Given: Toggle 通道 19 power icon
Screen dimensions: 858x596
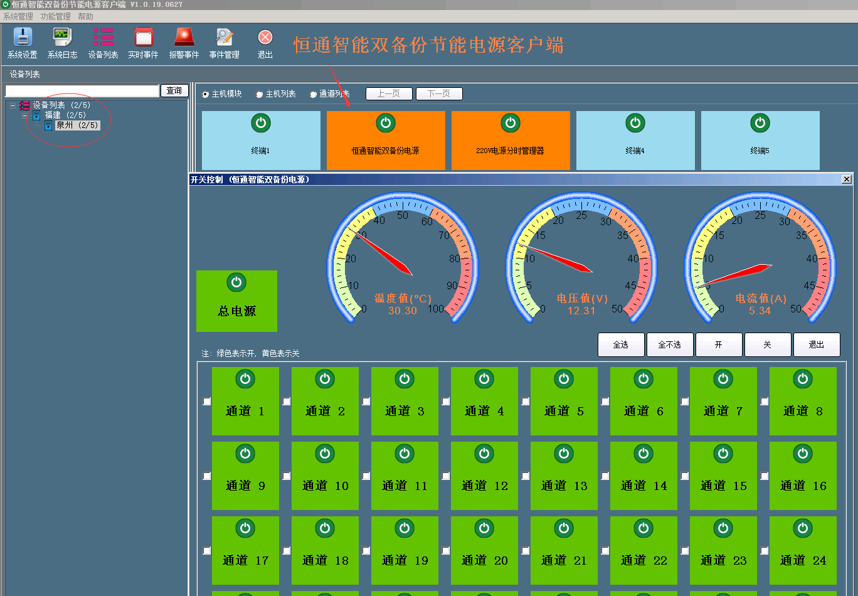Looking at the screenshot, I should click(x=405, y=528).
